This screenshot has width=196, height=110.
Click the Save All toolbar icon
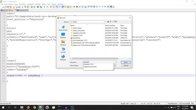tap(11, 7)
